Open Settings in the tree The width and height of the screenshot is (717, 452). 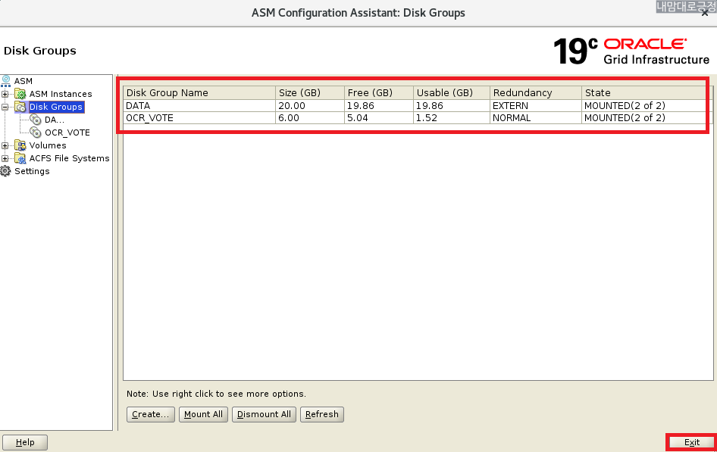32,171
